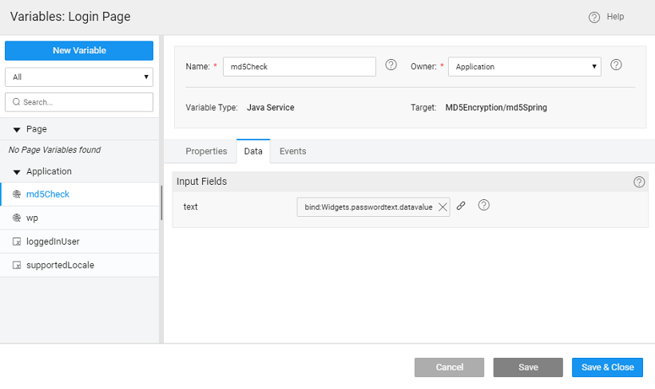Select the wp service variable
This screenshot has height=389, width=655.
click(33, 218)
